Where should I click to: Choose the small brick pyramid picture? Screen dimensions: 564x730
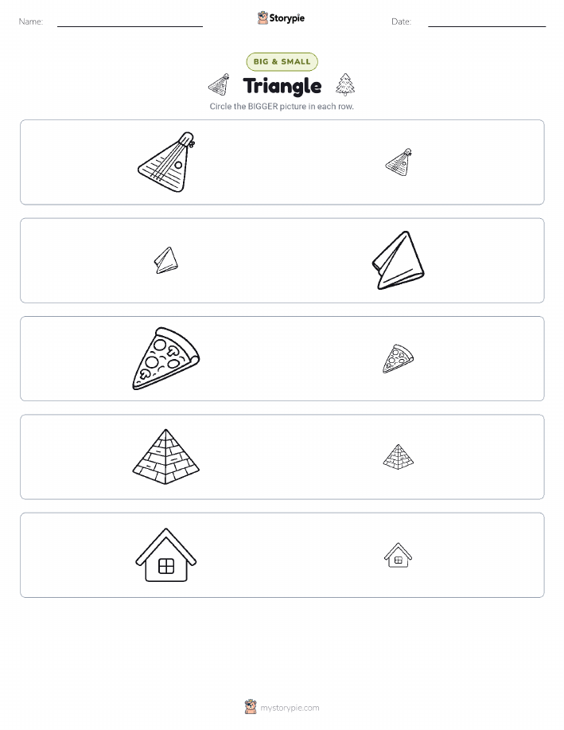tap(399, 457)
